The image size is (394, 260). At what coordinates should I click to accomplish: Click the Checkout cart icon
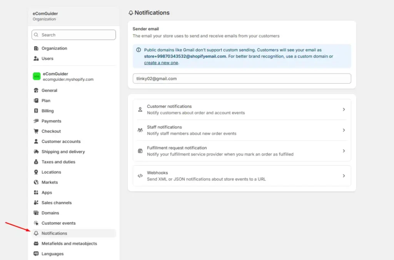[36, 131]
